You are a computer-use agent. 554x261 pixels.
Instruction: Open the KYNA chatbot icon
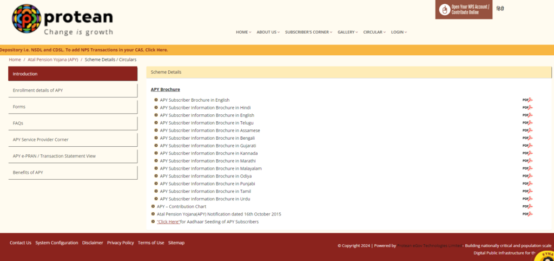tap(544, 256)
